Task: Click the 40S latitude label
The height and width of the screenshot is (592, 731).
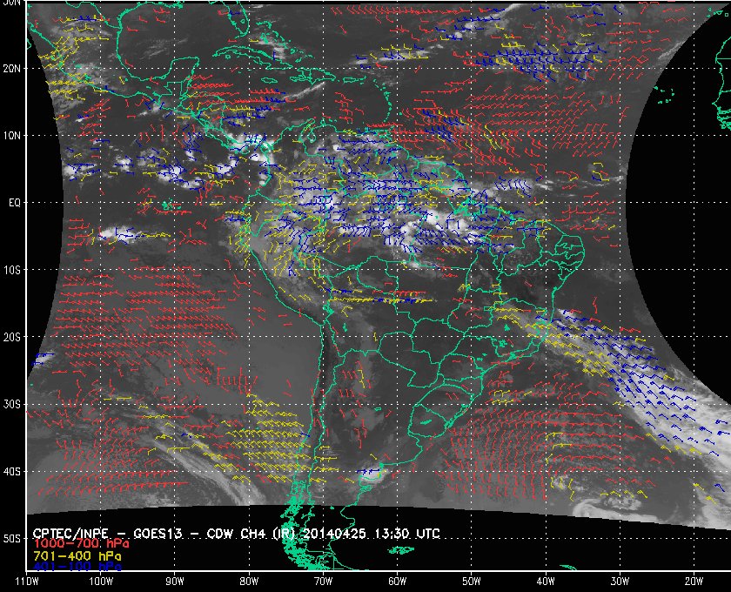Action: point(11,472)
